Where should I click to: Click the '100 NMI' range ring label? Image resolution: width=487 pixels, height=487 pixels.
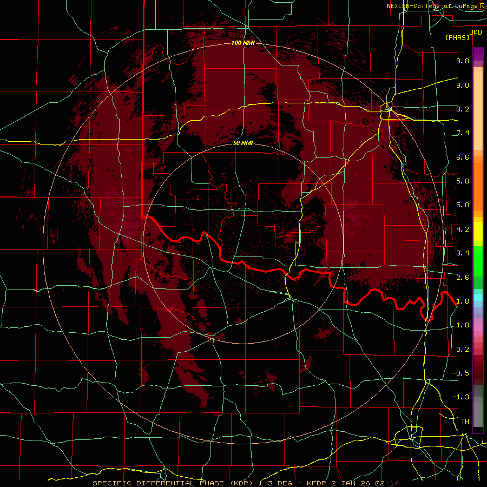243,43
